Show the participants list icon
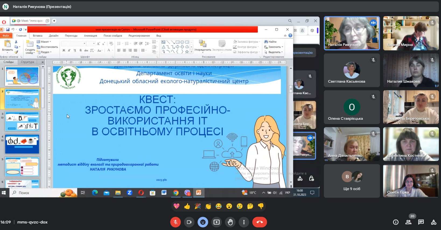The image size is (441, 230). tap(408, 222)
